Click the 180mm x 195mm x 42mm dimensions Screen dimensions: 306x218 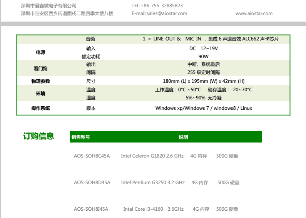pyautogui.click(x=204, y=81)
